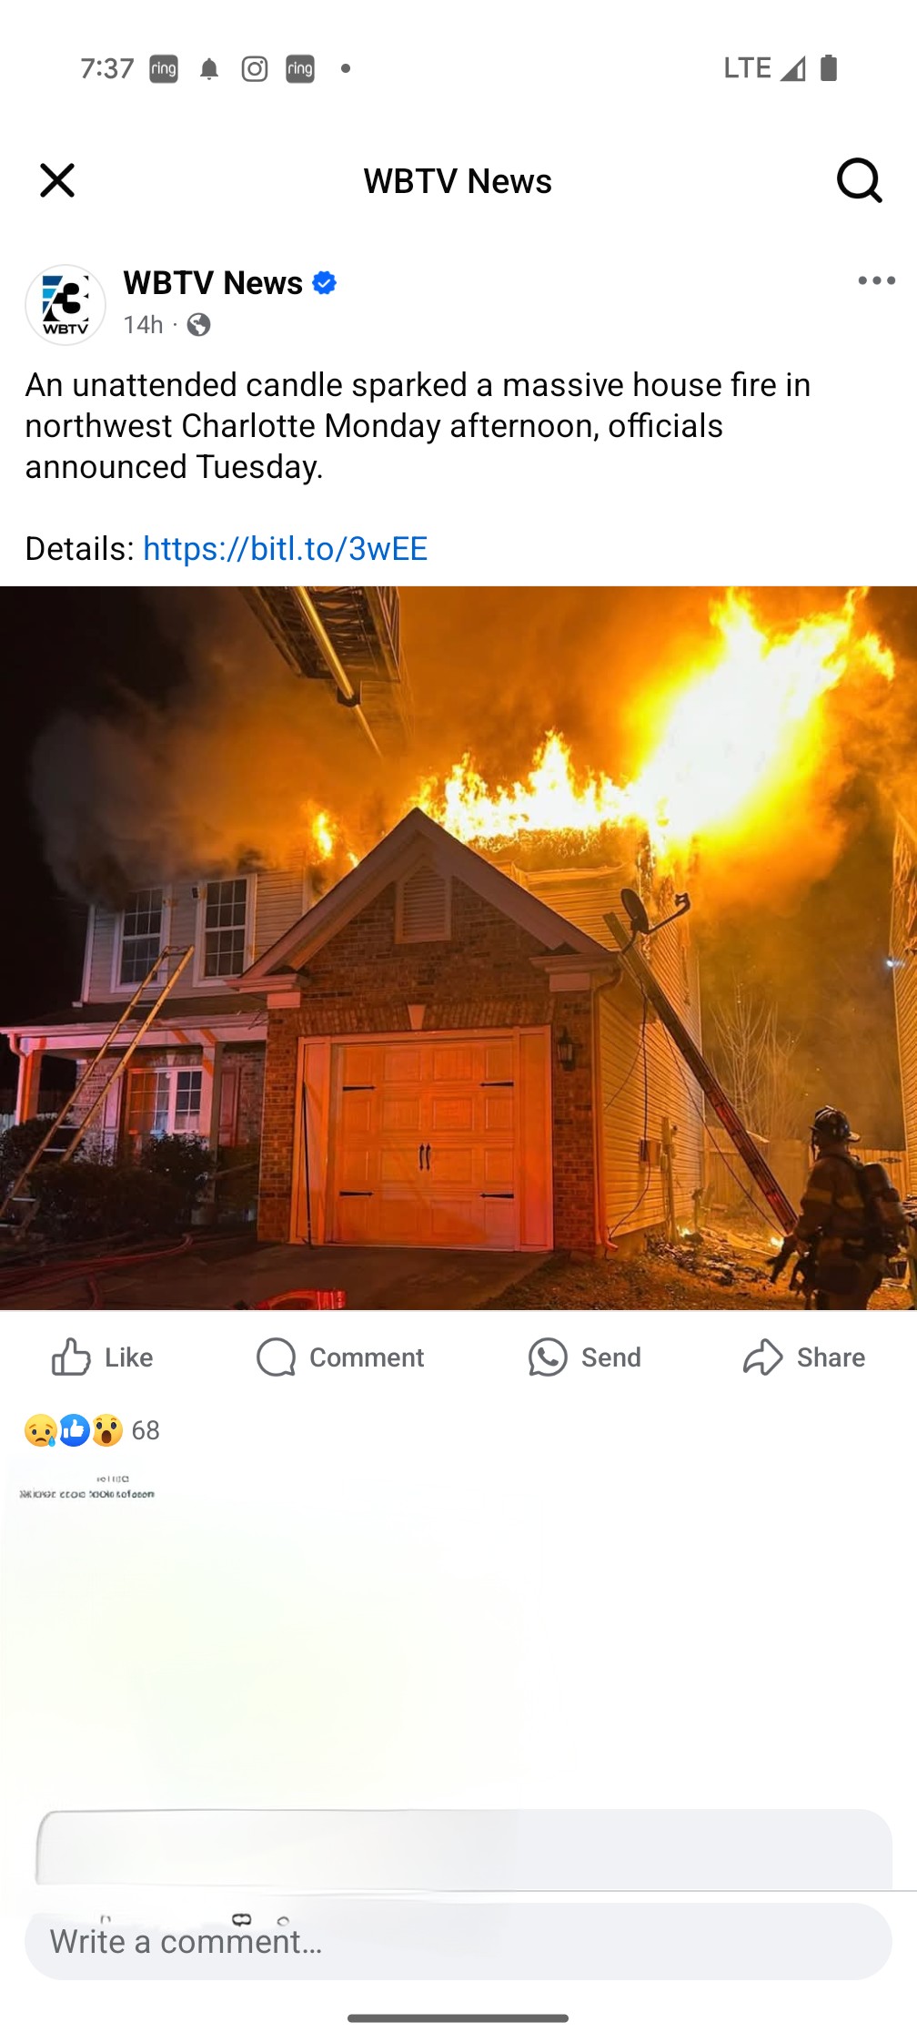Open search with the magnifier icon

point(860,180)
